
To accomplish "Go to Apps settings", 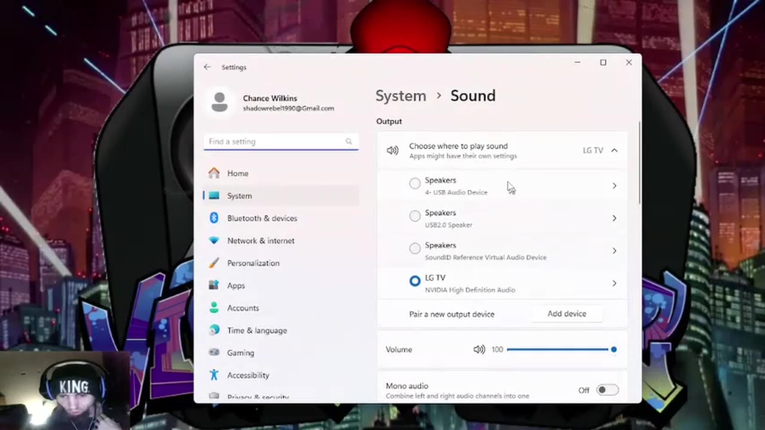I will [x=281, y=285].
